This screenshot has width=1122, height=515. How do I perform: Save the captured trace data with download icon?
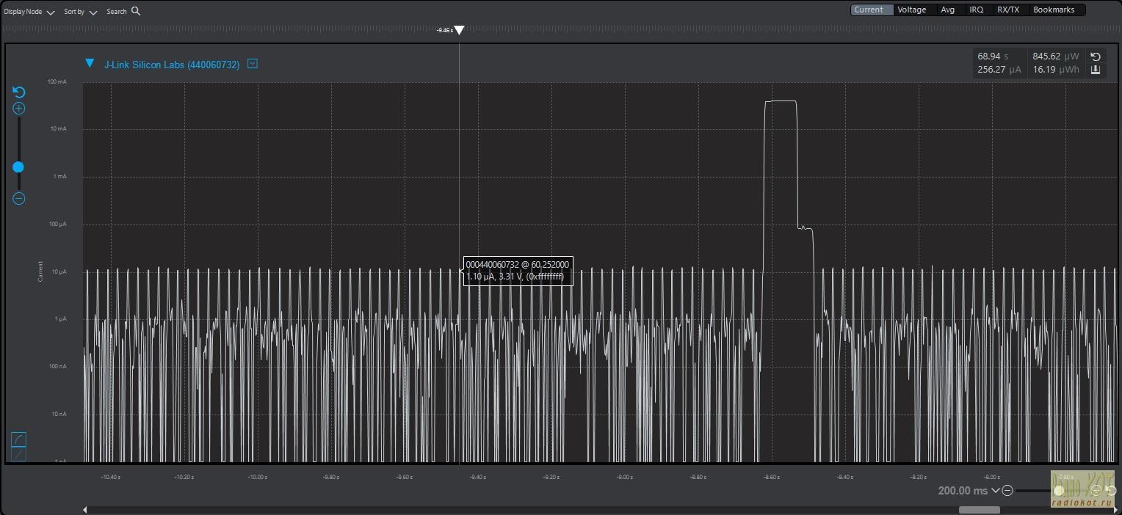[1096, 70]
